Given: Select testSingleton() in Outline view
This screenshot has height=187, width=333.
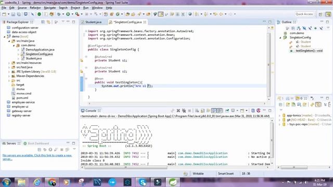Looking at the screenshot, I should coord(309,51).
